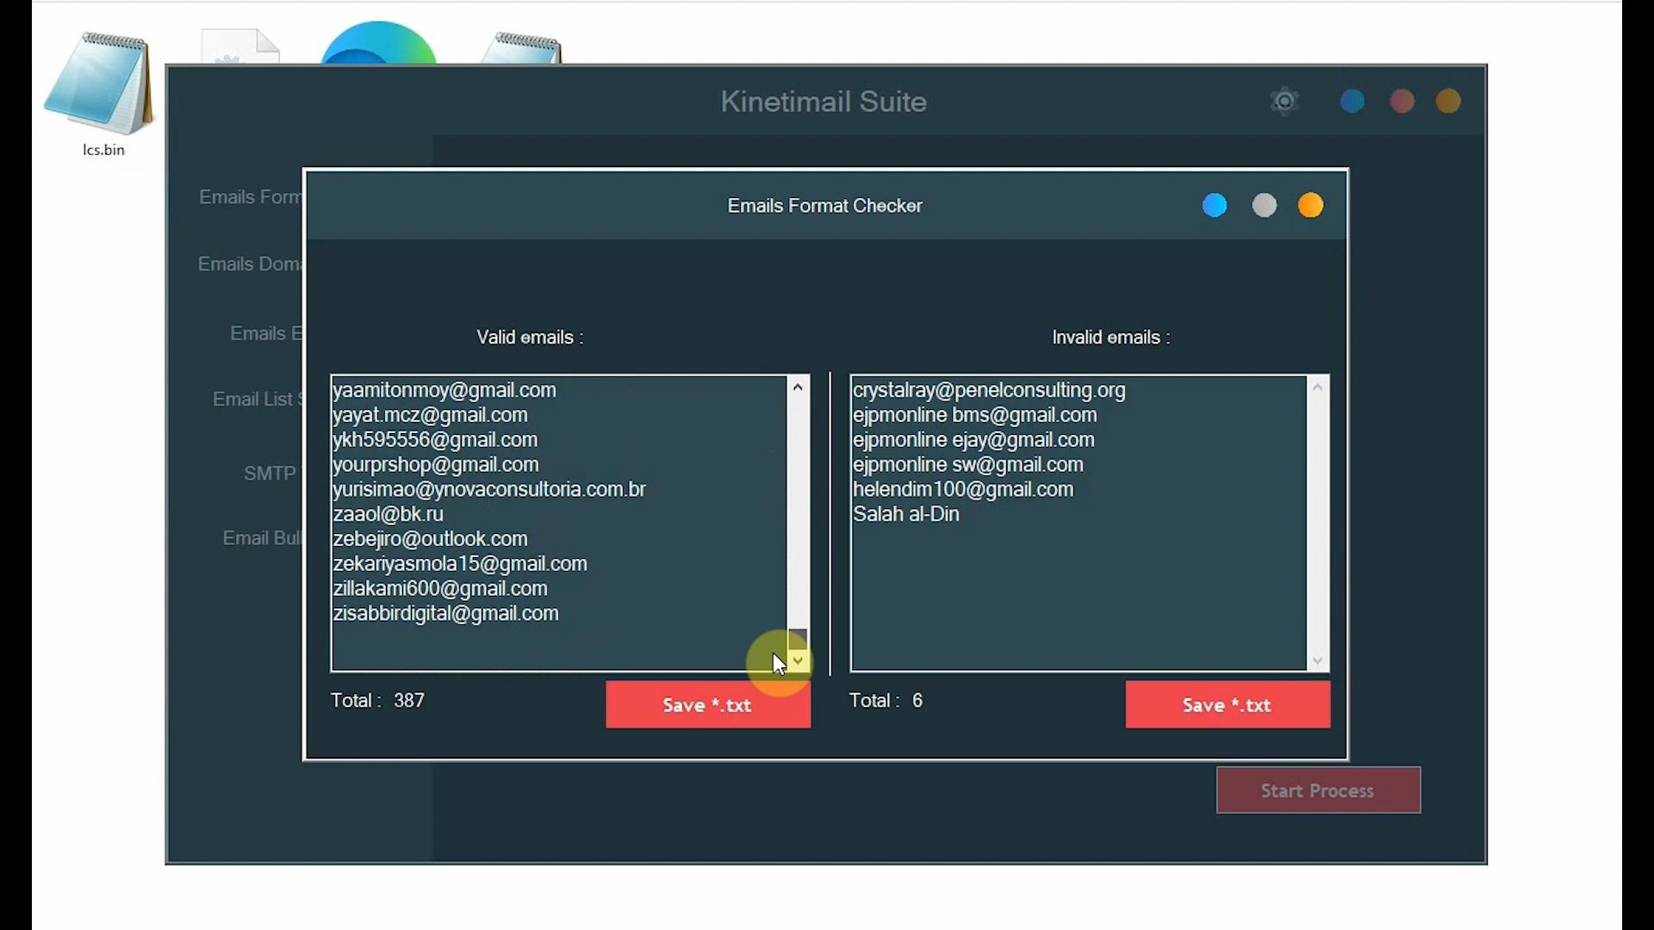The image size is (1654, 930).
Task: Click Start Process at the bottom right
Action: coord(1317,790)
